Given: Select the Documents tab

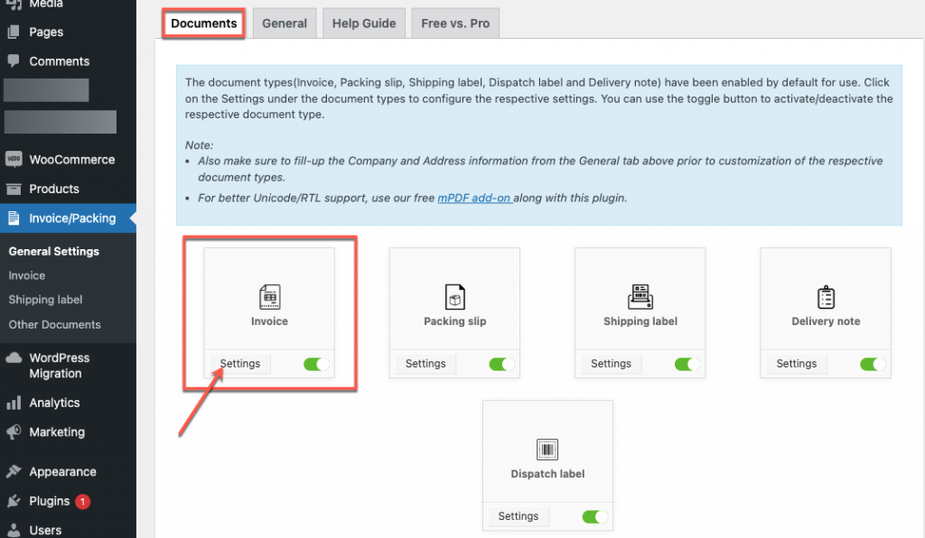Looking at the screenshot, I should tap(203, 23).
